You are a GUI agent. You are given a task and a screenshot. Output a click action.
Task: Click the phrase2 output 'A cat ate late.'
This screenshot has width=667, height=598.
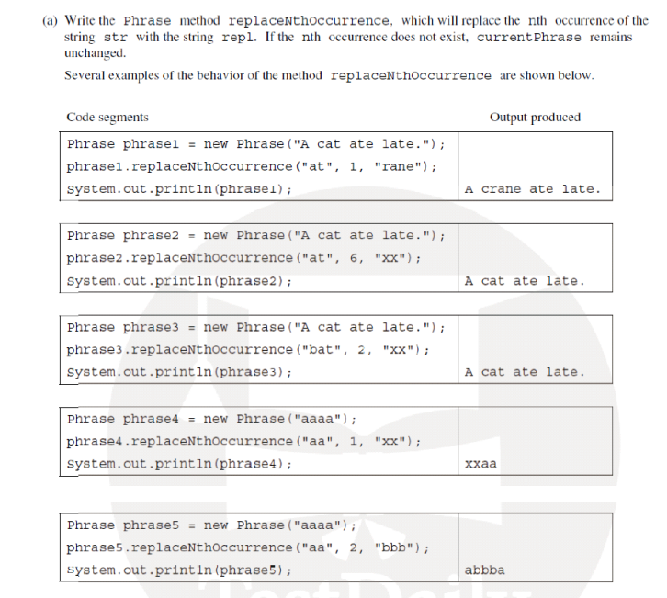525,281
